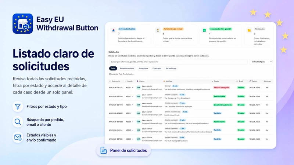Click the folder icon on Finalizadas card

[249, 30]
